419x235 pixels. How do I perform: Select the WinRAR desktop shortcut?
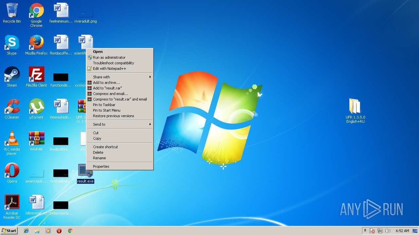click(36, 141)
